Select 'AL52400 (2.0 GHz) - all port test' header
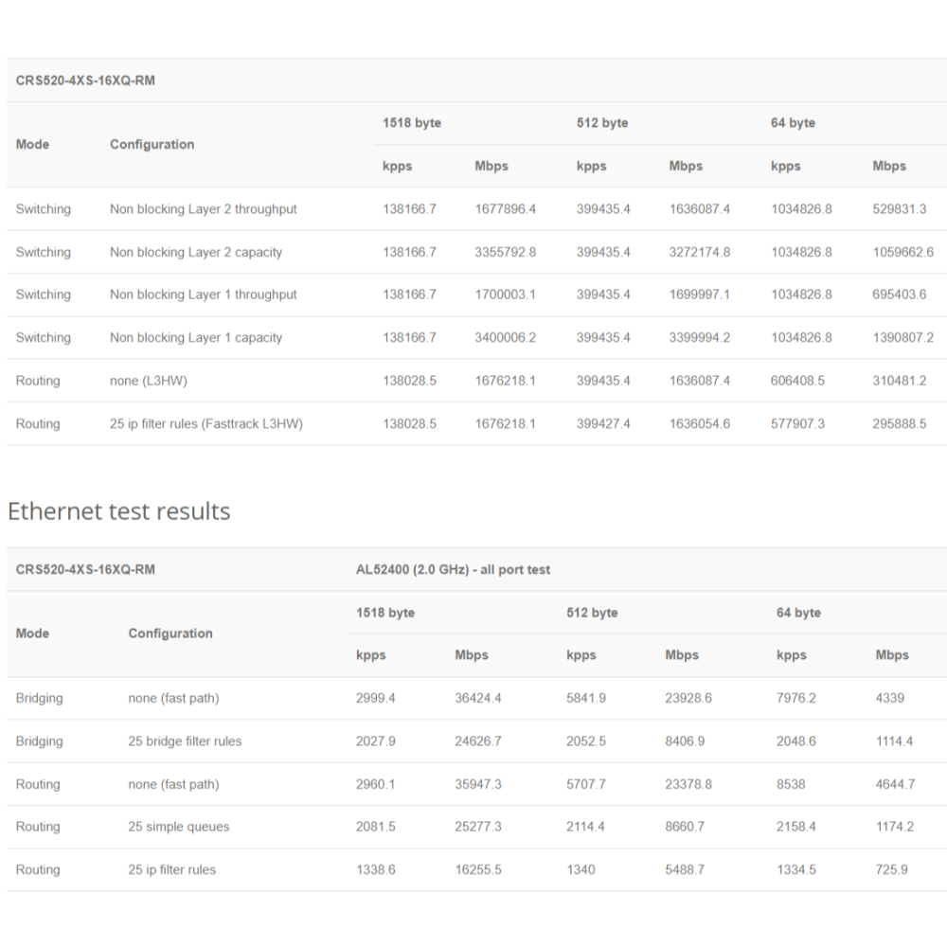Viewport: 947px width, 947px height. 453,569
